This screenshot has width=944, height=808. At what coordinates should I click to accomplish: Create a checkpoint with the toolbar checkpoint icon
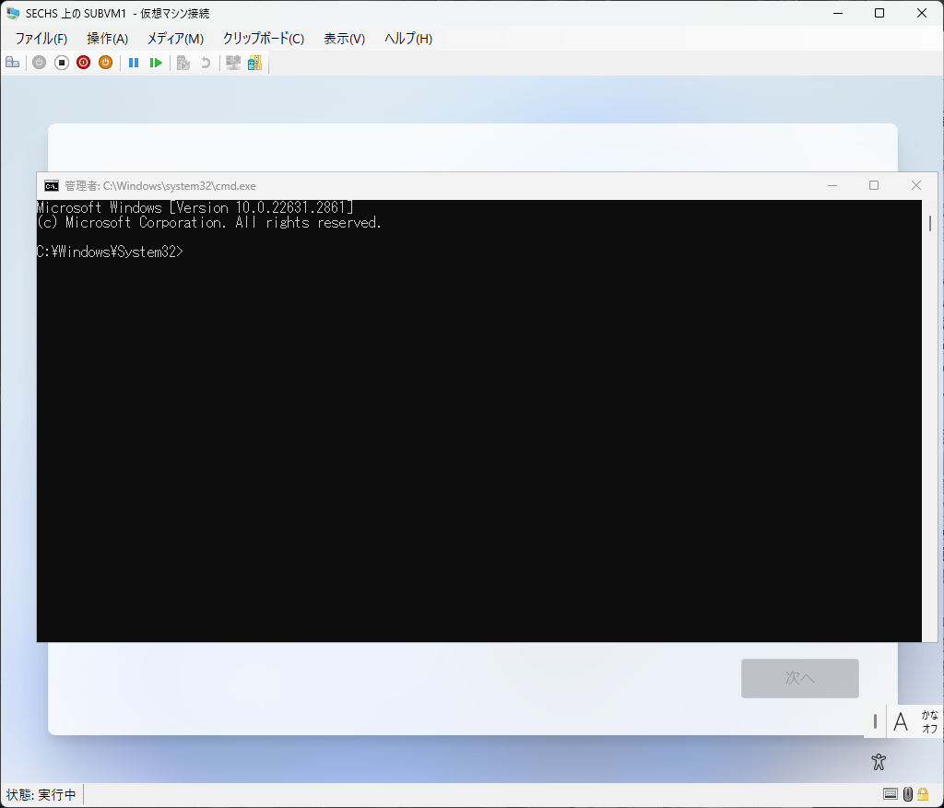[x=183, y=63]
